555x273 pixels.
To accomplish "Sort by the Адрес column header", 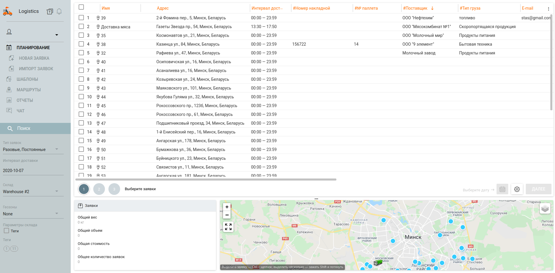I will pos(162,8).
